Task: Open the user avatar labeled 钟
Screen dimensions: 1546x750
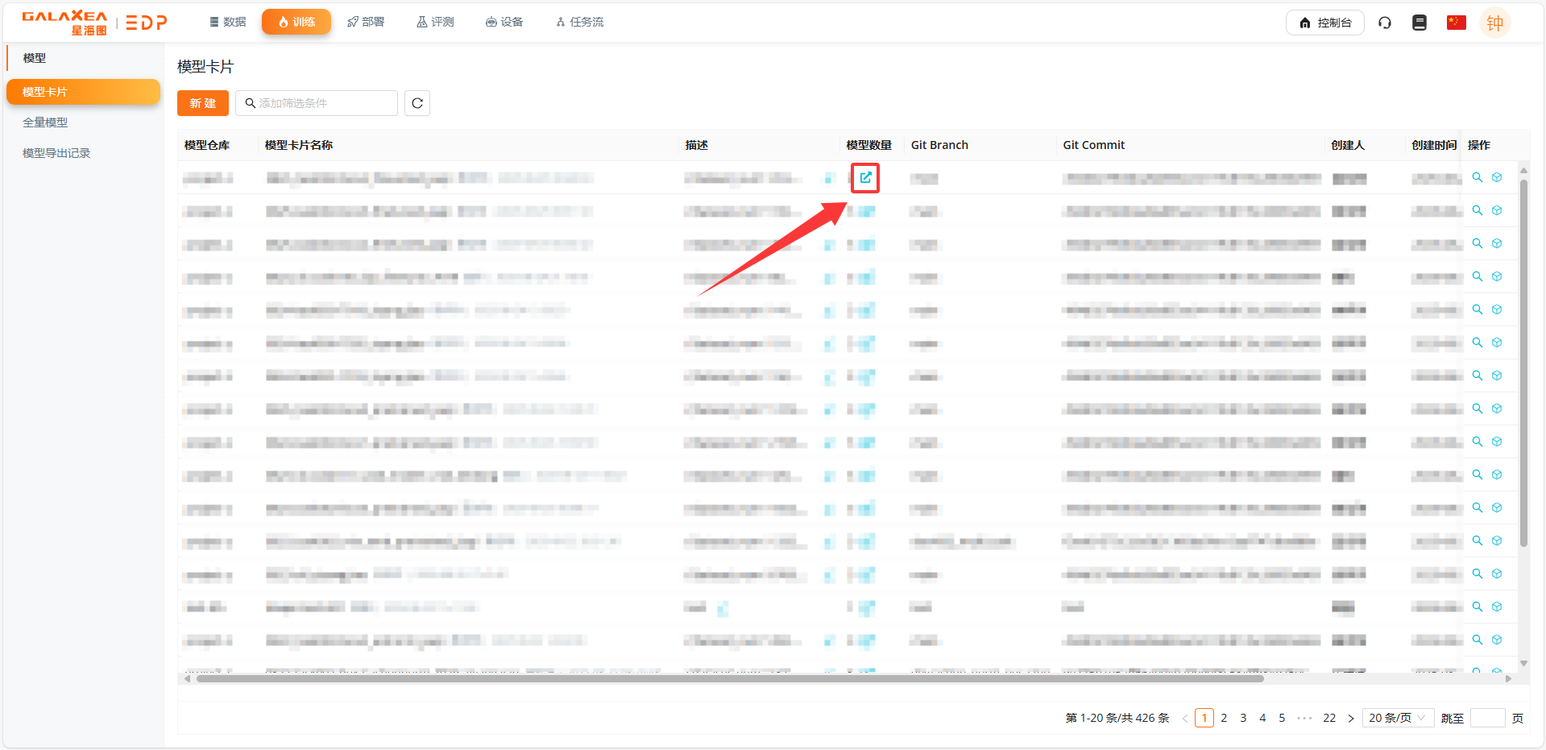Action: click(1494, 23)
